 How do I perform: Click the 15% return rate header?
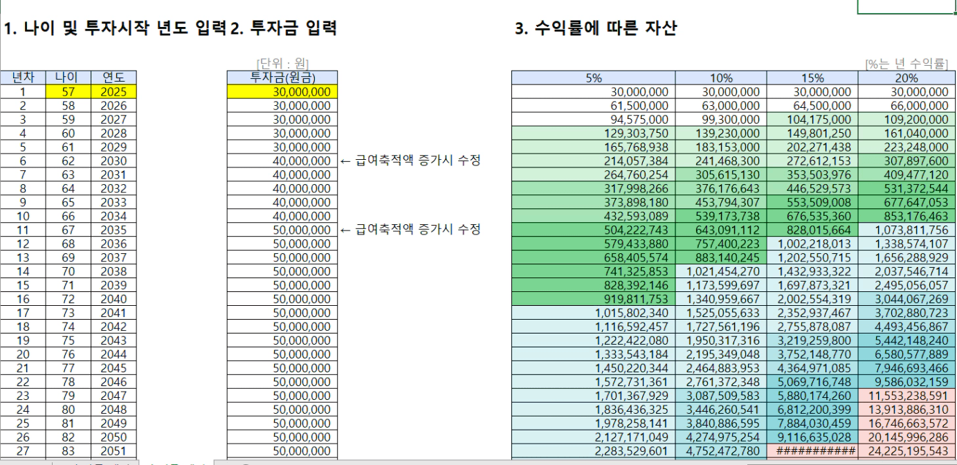click(x=812, y=77)
